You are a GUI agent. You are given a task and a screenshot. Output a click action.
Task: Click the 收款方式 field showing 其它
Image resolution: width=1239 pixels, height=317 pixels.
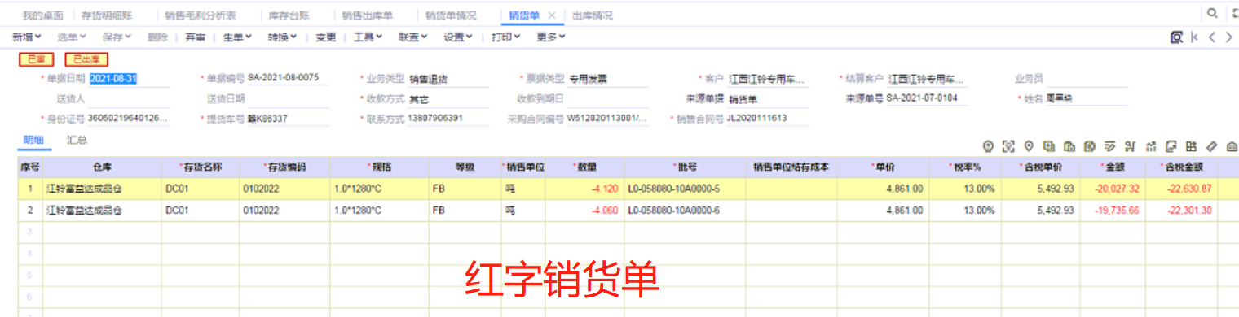(448, 99)
